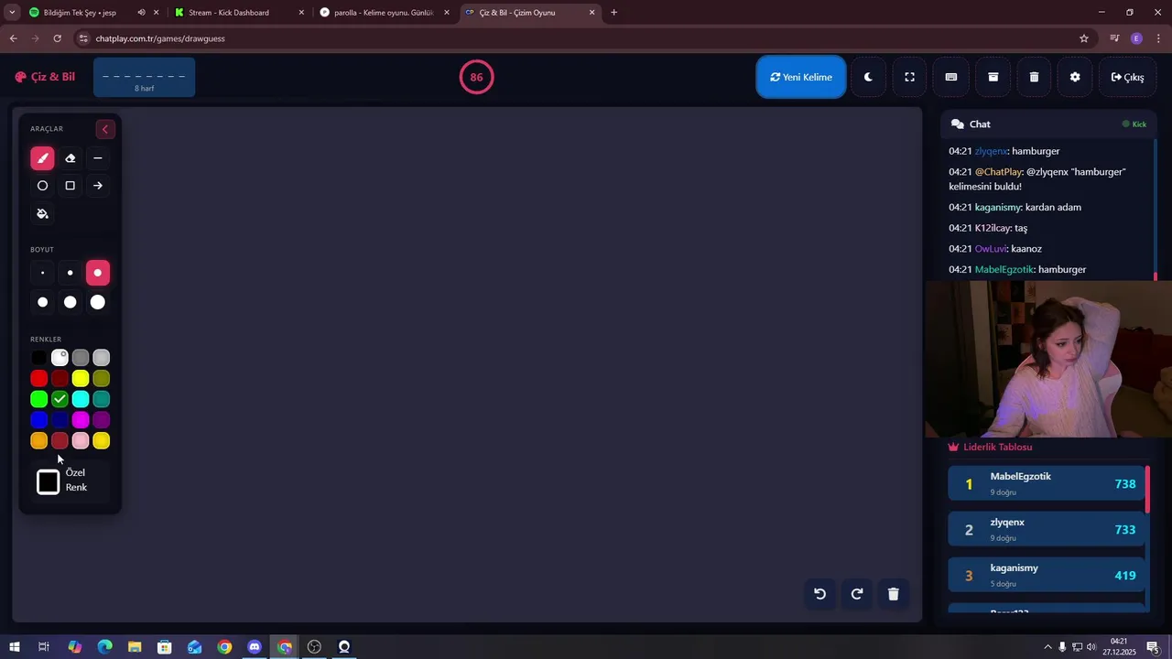Choose the fourth brush size

(42, 302)
